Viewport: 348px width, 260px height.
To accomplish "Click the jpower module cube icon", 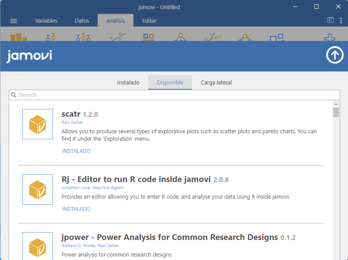I will coord(38,247).
